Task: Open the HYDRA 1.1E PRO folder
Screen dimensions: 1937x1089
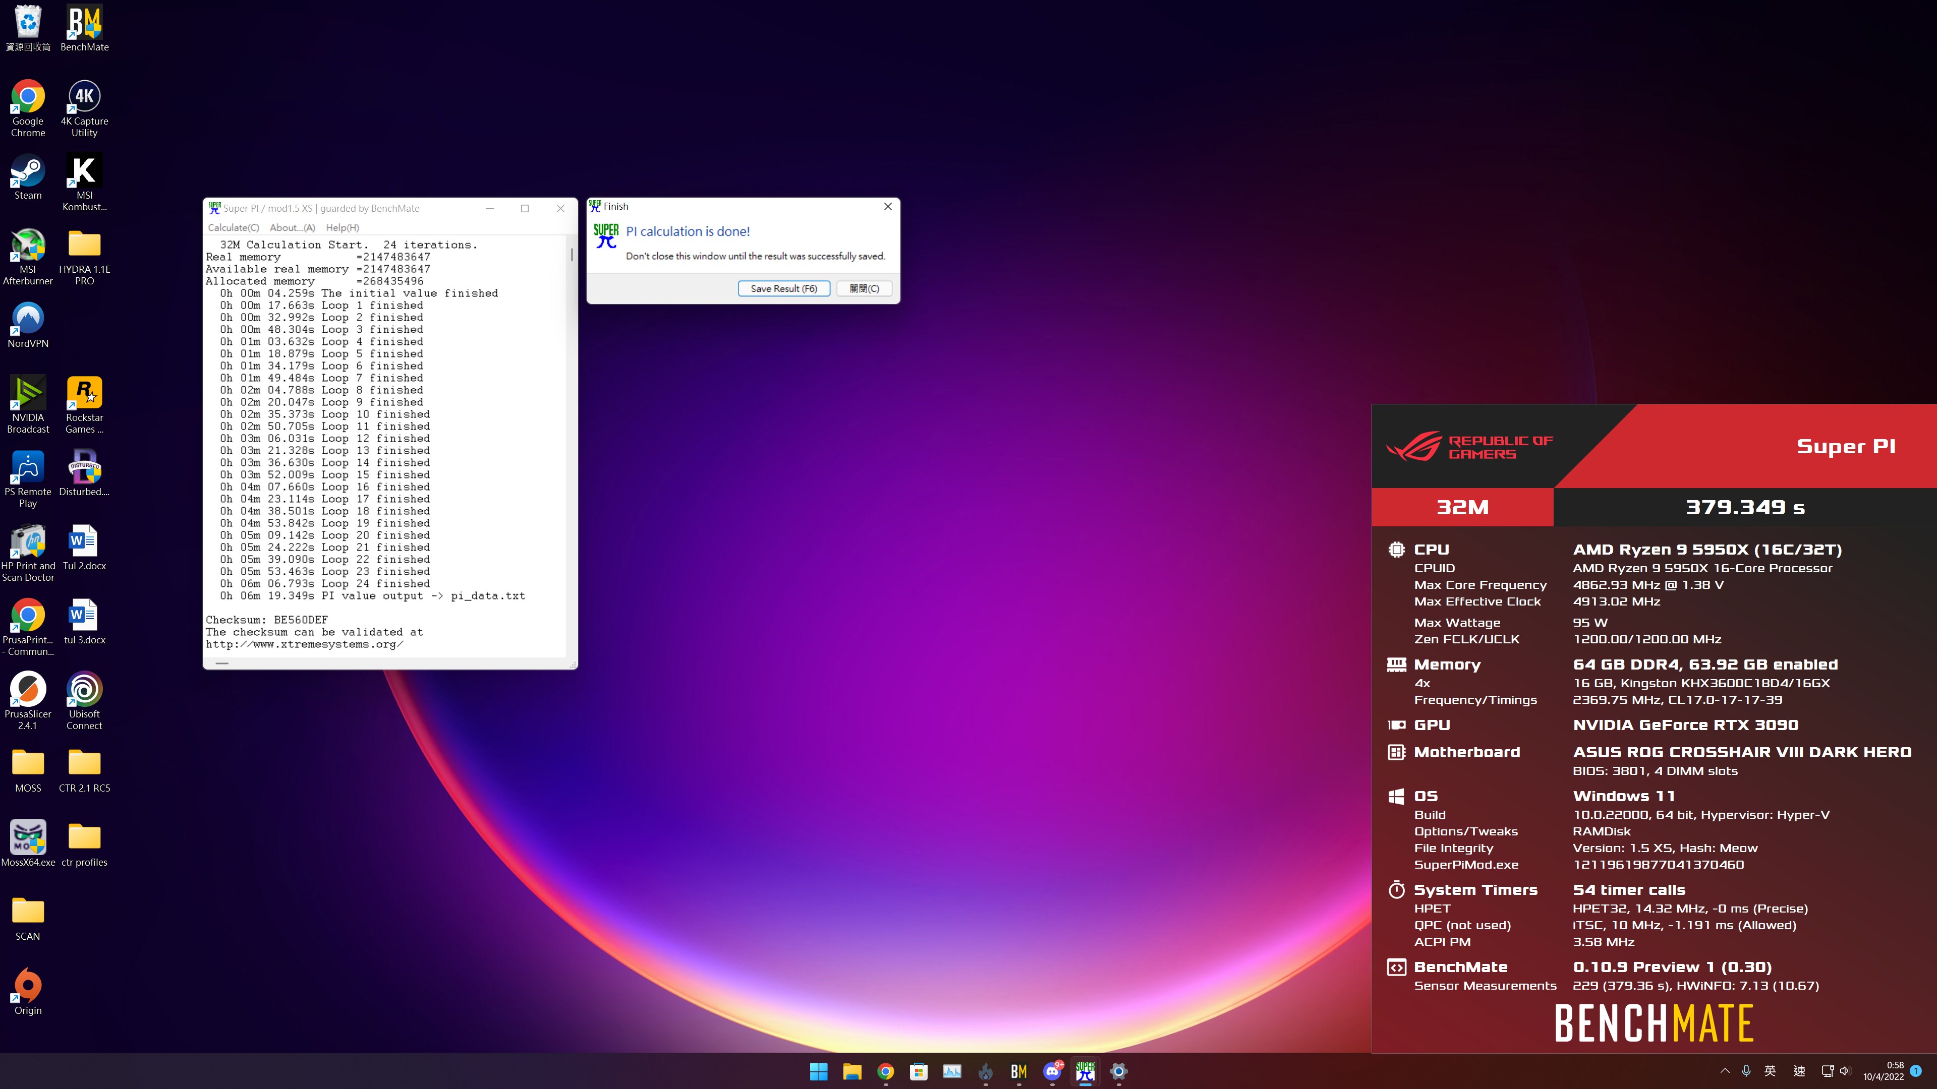Action: tap(84, 257)
